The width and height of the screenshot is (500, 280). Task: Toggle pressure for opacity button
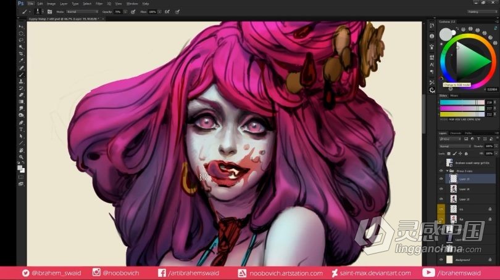coord(133,12)
